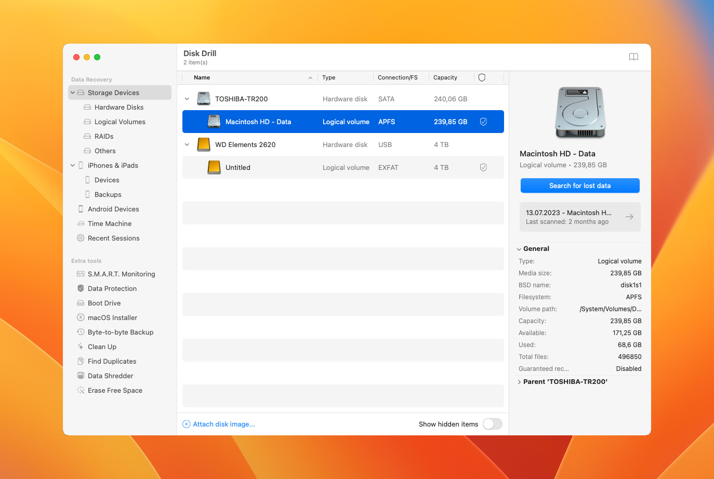The image size is (714, 479).
Task: Open Hardware Disks in the sidebar
Action: (x=119, y=107)
